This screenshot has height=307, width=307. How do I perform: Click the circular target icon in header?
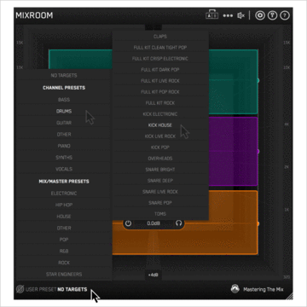260,15
